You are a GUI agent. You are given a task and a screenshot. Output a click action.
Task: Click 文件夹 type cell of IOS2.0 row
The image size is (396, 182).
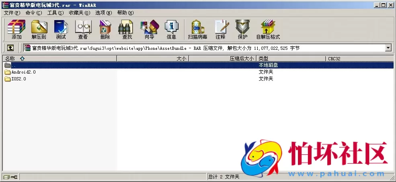(x=266, y=79)
